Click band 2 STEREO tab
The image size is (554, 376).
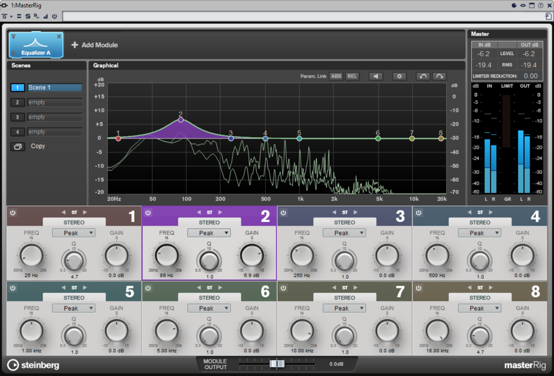tap(209, 222)
